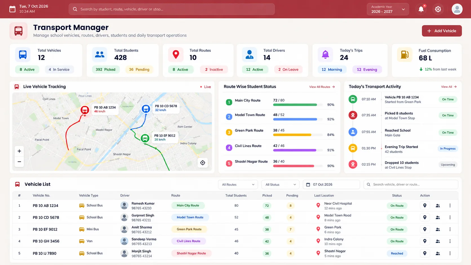Viewport: 471px width, 265px height.
Task: Click the 2 On Leave drivers badge
Action: point(288,70)
